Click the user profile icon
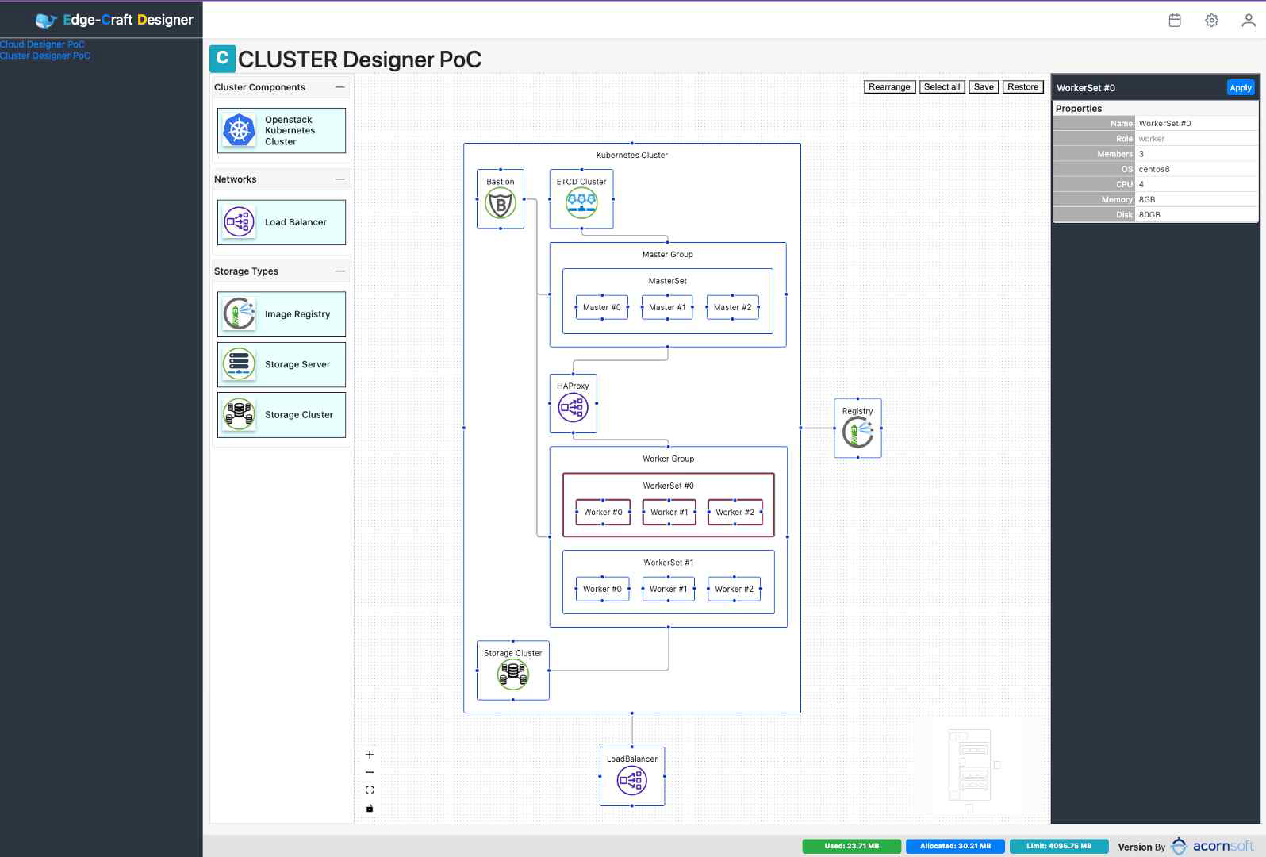The image size is (1266, 857). click(1248, 21)
